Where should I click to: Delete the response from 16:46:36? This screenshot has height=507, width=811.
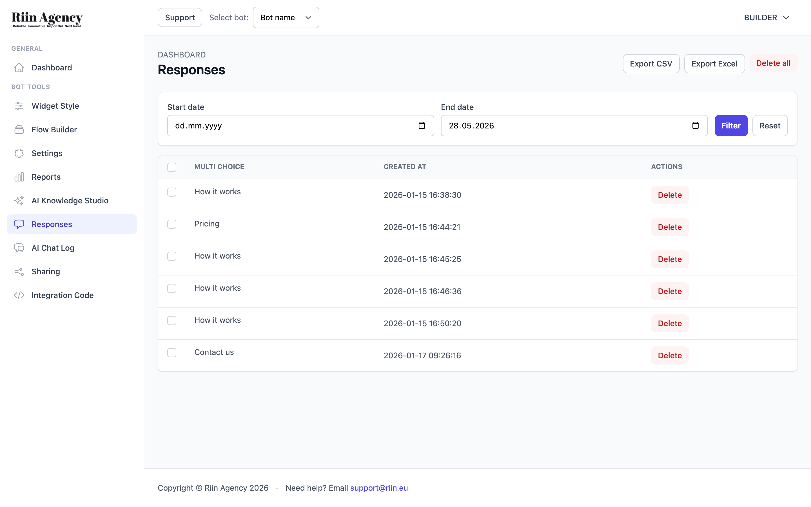(670, 292)
